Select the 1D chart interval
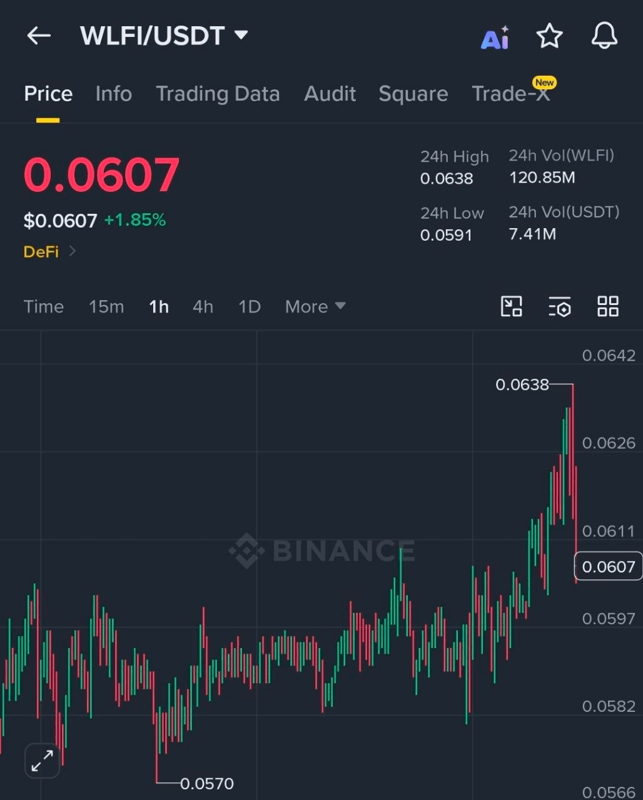This screenshot has height=800, width=643. [x=249, y=306]
